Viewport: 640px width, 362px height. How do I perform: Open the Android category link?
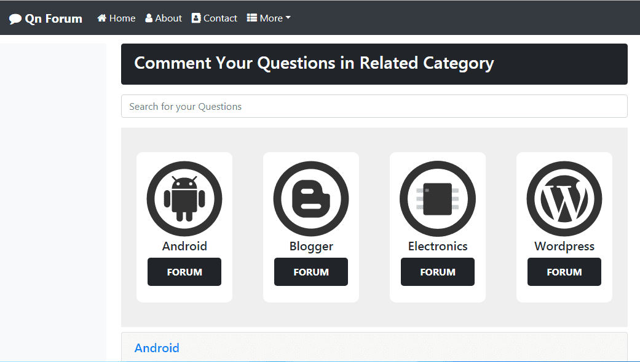point(157,348)
